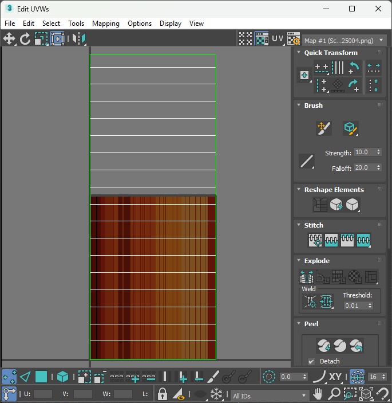Image resolution: width=392 pixels, height=403 pixels.
Task: Click Weld Selected Subobject icon
Action: (326, 302)
